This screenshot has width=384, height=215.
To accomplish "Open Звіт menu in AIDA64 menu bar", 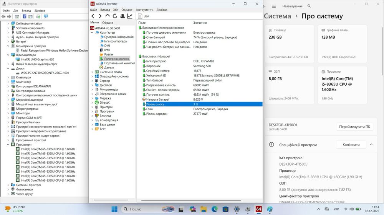I will pos(116,10).
